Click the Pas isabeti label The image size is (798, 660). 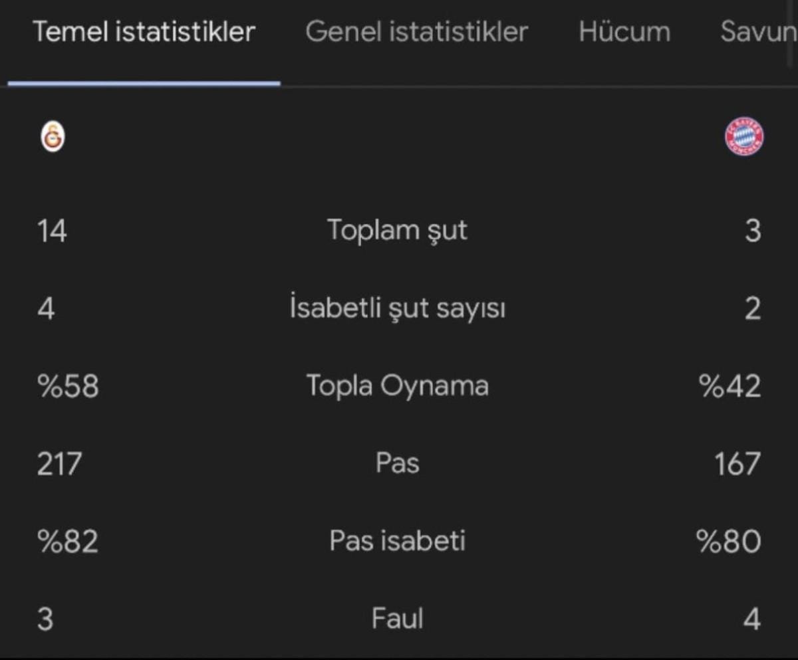[x=397, y=541]
